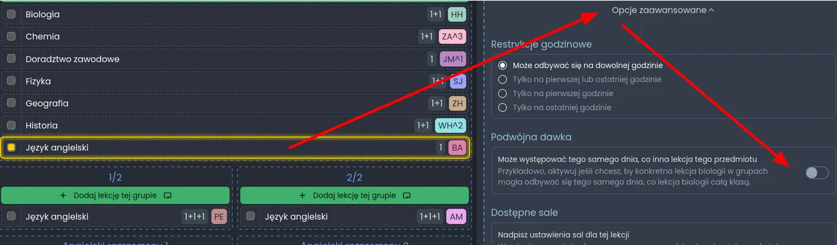The image size is (837, 245).
Task: Click the Restrykcje godzinowe heading
Action: 541,44
